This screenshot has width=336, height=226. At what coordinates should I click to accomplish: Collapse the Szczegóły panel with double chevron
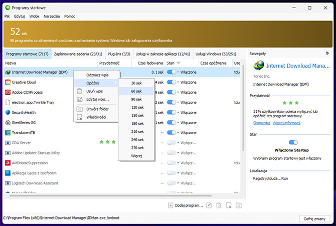(327, 53)
